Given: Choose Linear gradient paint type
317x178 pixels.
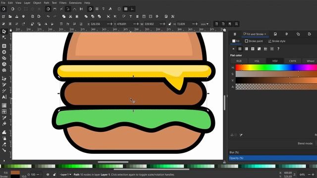Looking at the screenshot, I should tap(246, 49).
